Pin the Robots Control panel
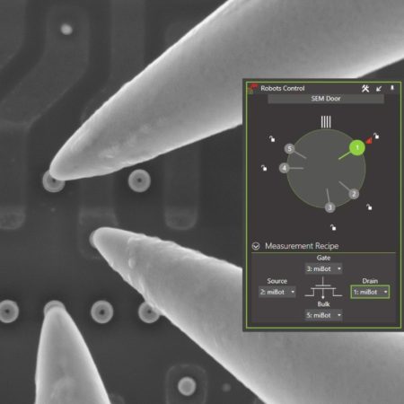Image resolution: width=404 pixels, height=404 pixels. [x=392, y=88]
